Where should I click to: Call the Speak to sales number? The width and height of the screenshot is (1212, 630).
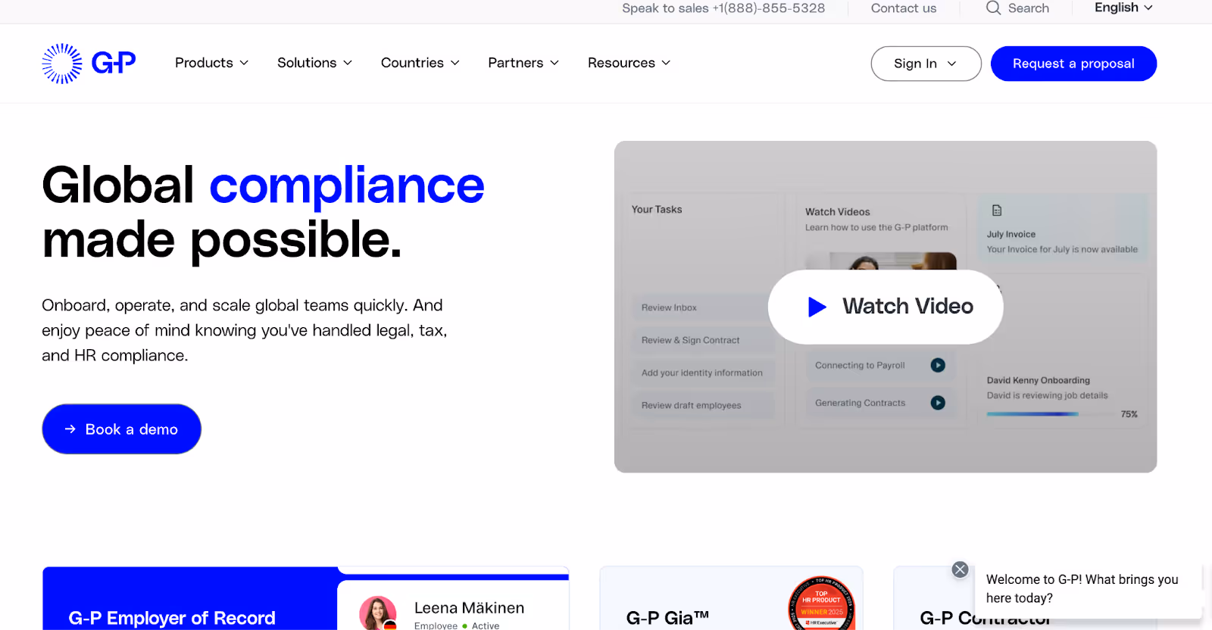point(723,8)
